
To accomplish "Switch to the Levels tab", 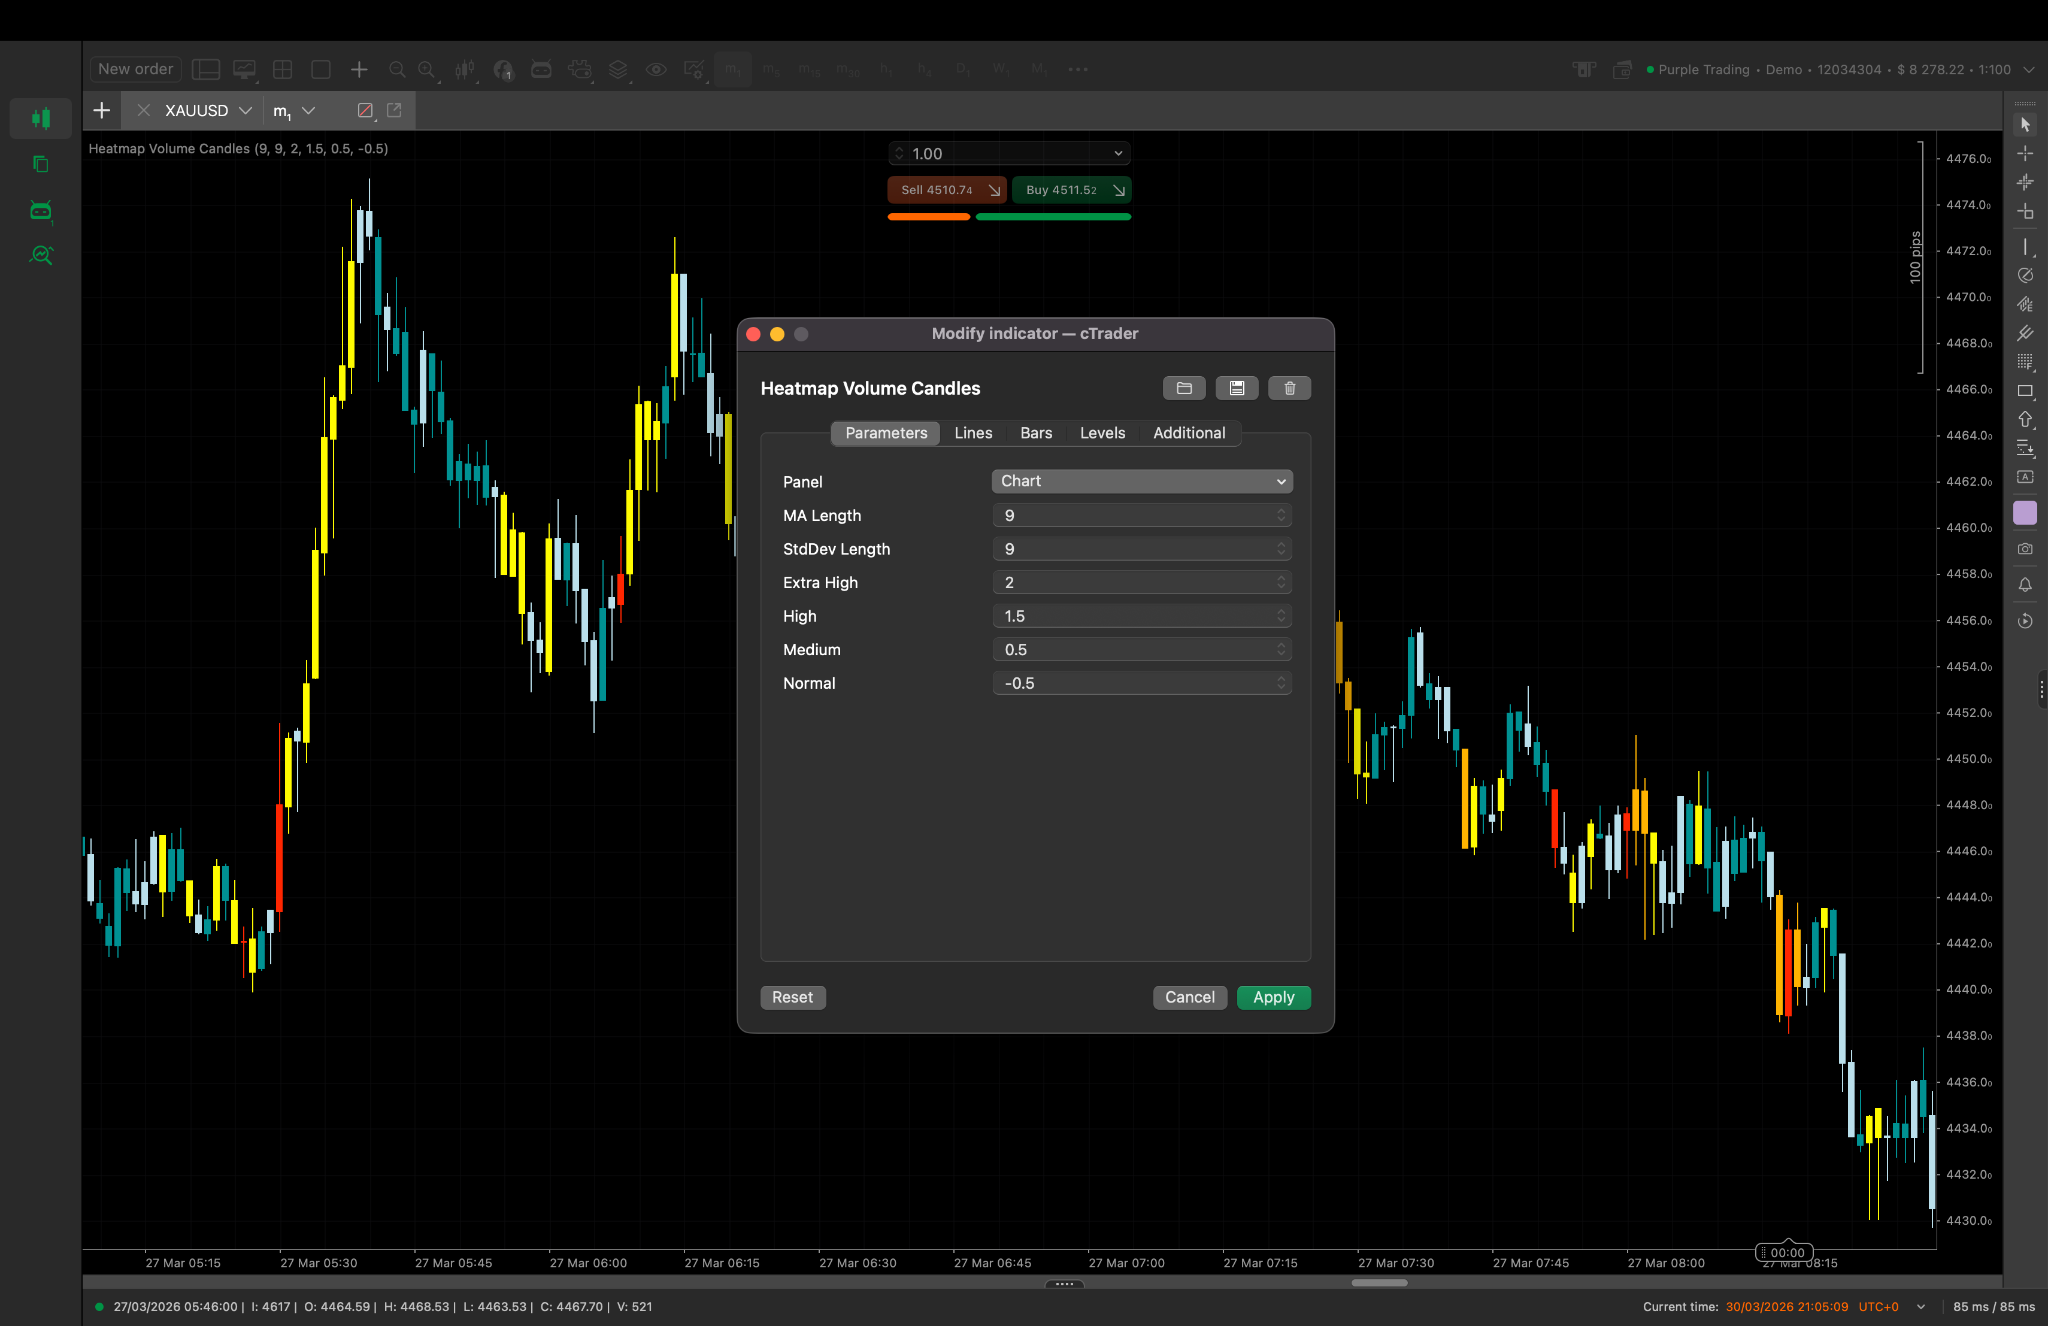I will pos(1101,433).
